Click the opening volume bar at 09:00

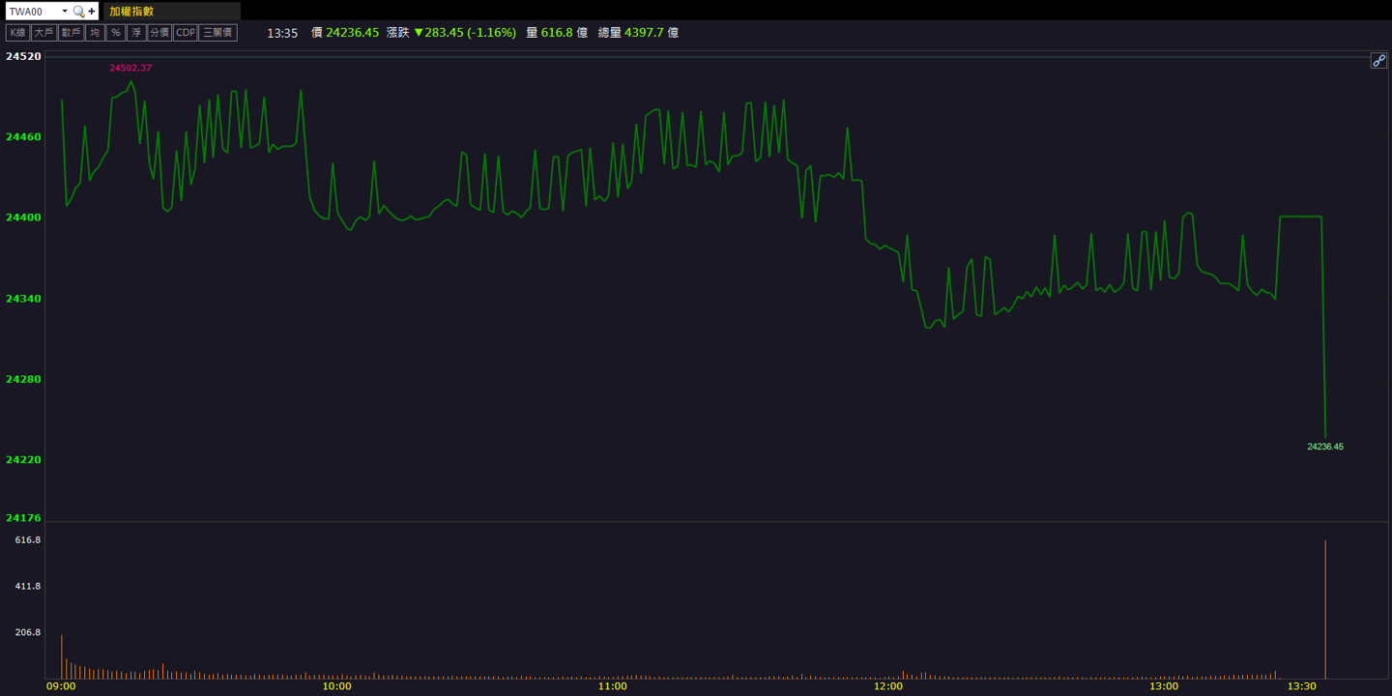62,656
